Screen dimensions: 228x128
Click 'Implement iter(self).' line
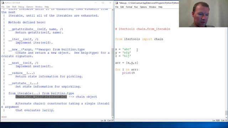click(x=34, y=43)
